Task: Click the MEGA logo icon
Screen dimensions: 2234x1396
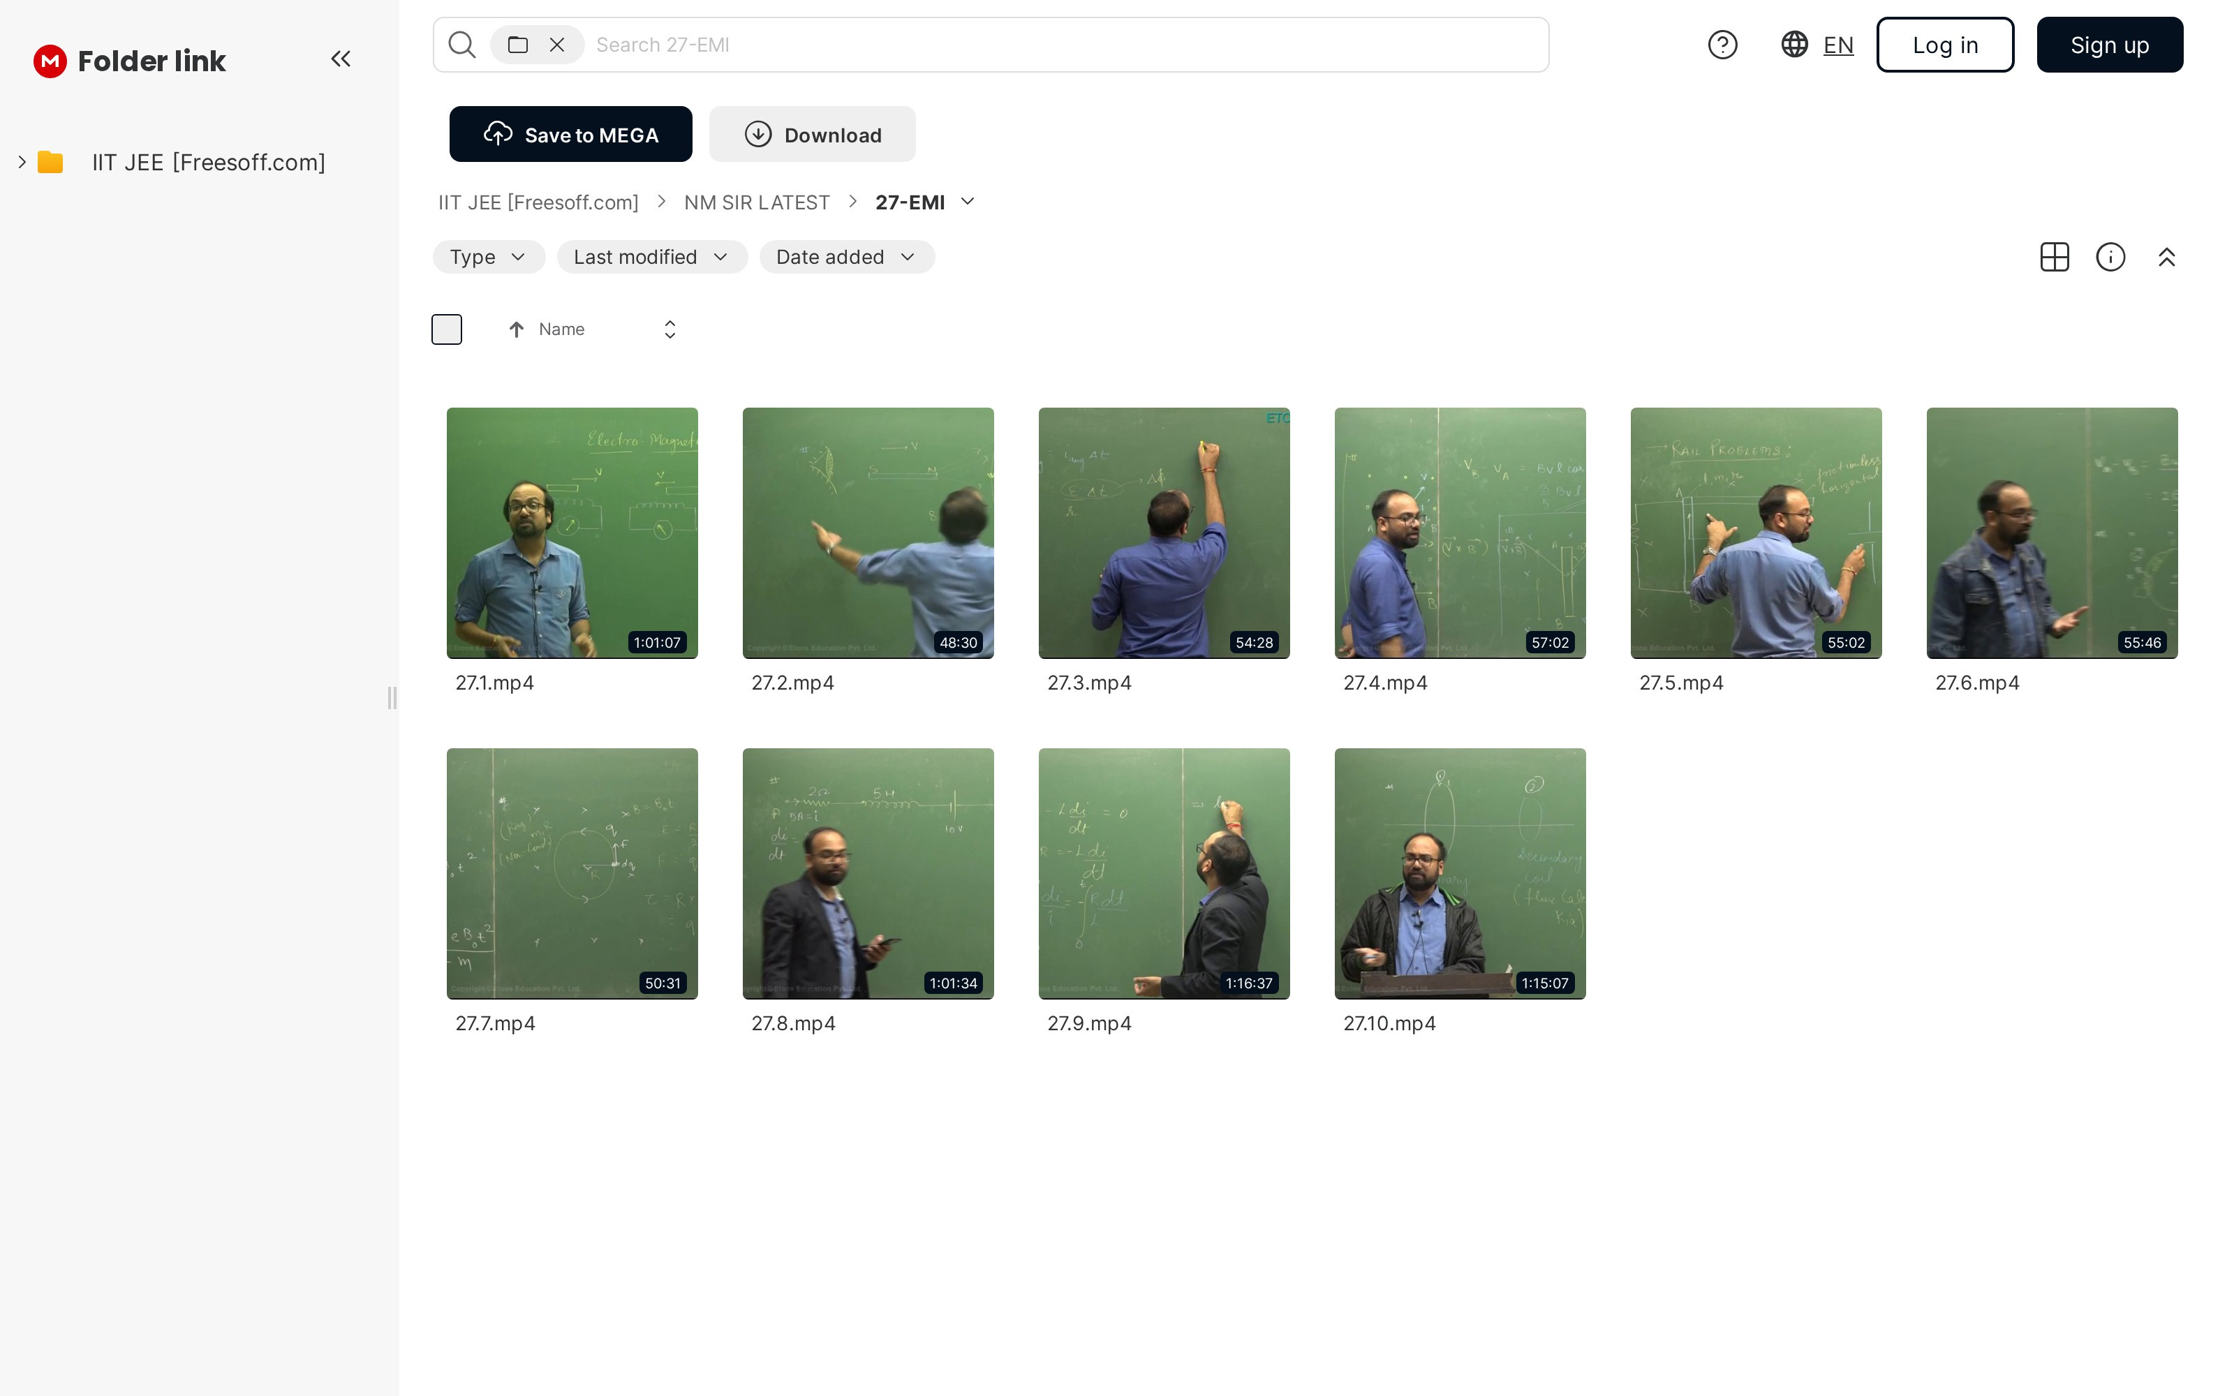Action: point(50,61)
